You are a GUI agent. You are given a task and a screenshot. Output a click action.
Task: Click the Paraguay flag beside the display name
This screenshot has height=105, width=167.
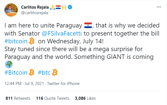click(58, 7)
